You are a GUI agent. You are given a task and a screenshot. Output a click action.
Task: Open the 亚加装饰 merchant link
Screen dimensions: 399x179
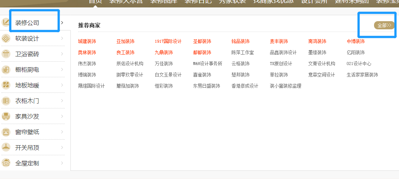(x=126, y=41)
